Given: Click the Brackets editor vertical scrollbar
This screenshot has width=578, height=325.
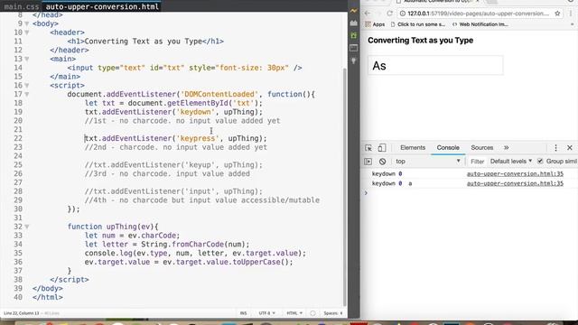Looking at the screenshot, I should [x=345, y=186].
